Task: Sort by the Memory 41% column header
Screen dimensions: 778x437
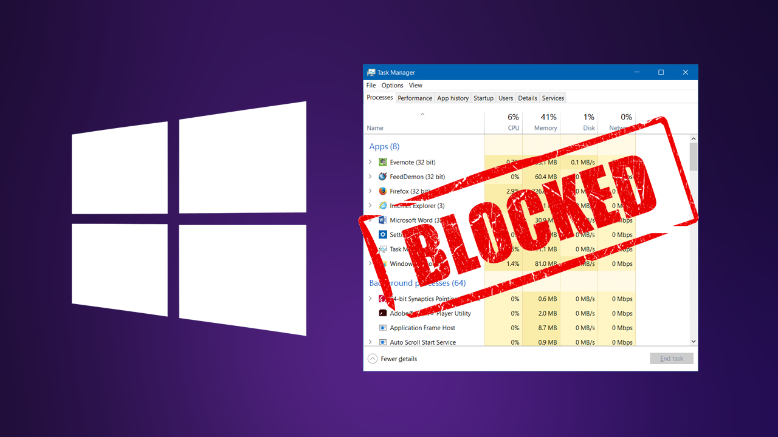Action: tap(541, 123)
